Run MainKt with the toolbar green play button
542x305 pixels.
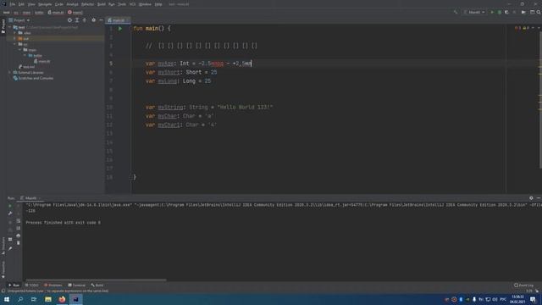click(492, 12)
